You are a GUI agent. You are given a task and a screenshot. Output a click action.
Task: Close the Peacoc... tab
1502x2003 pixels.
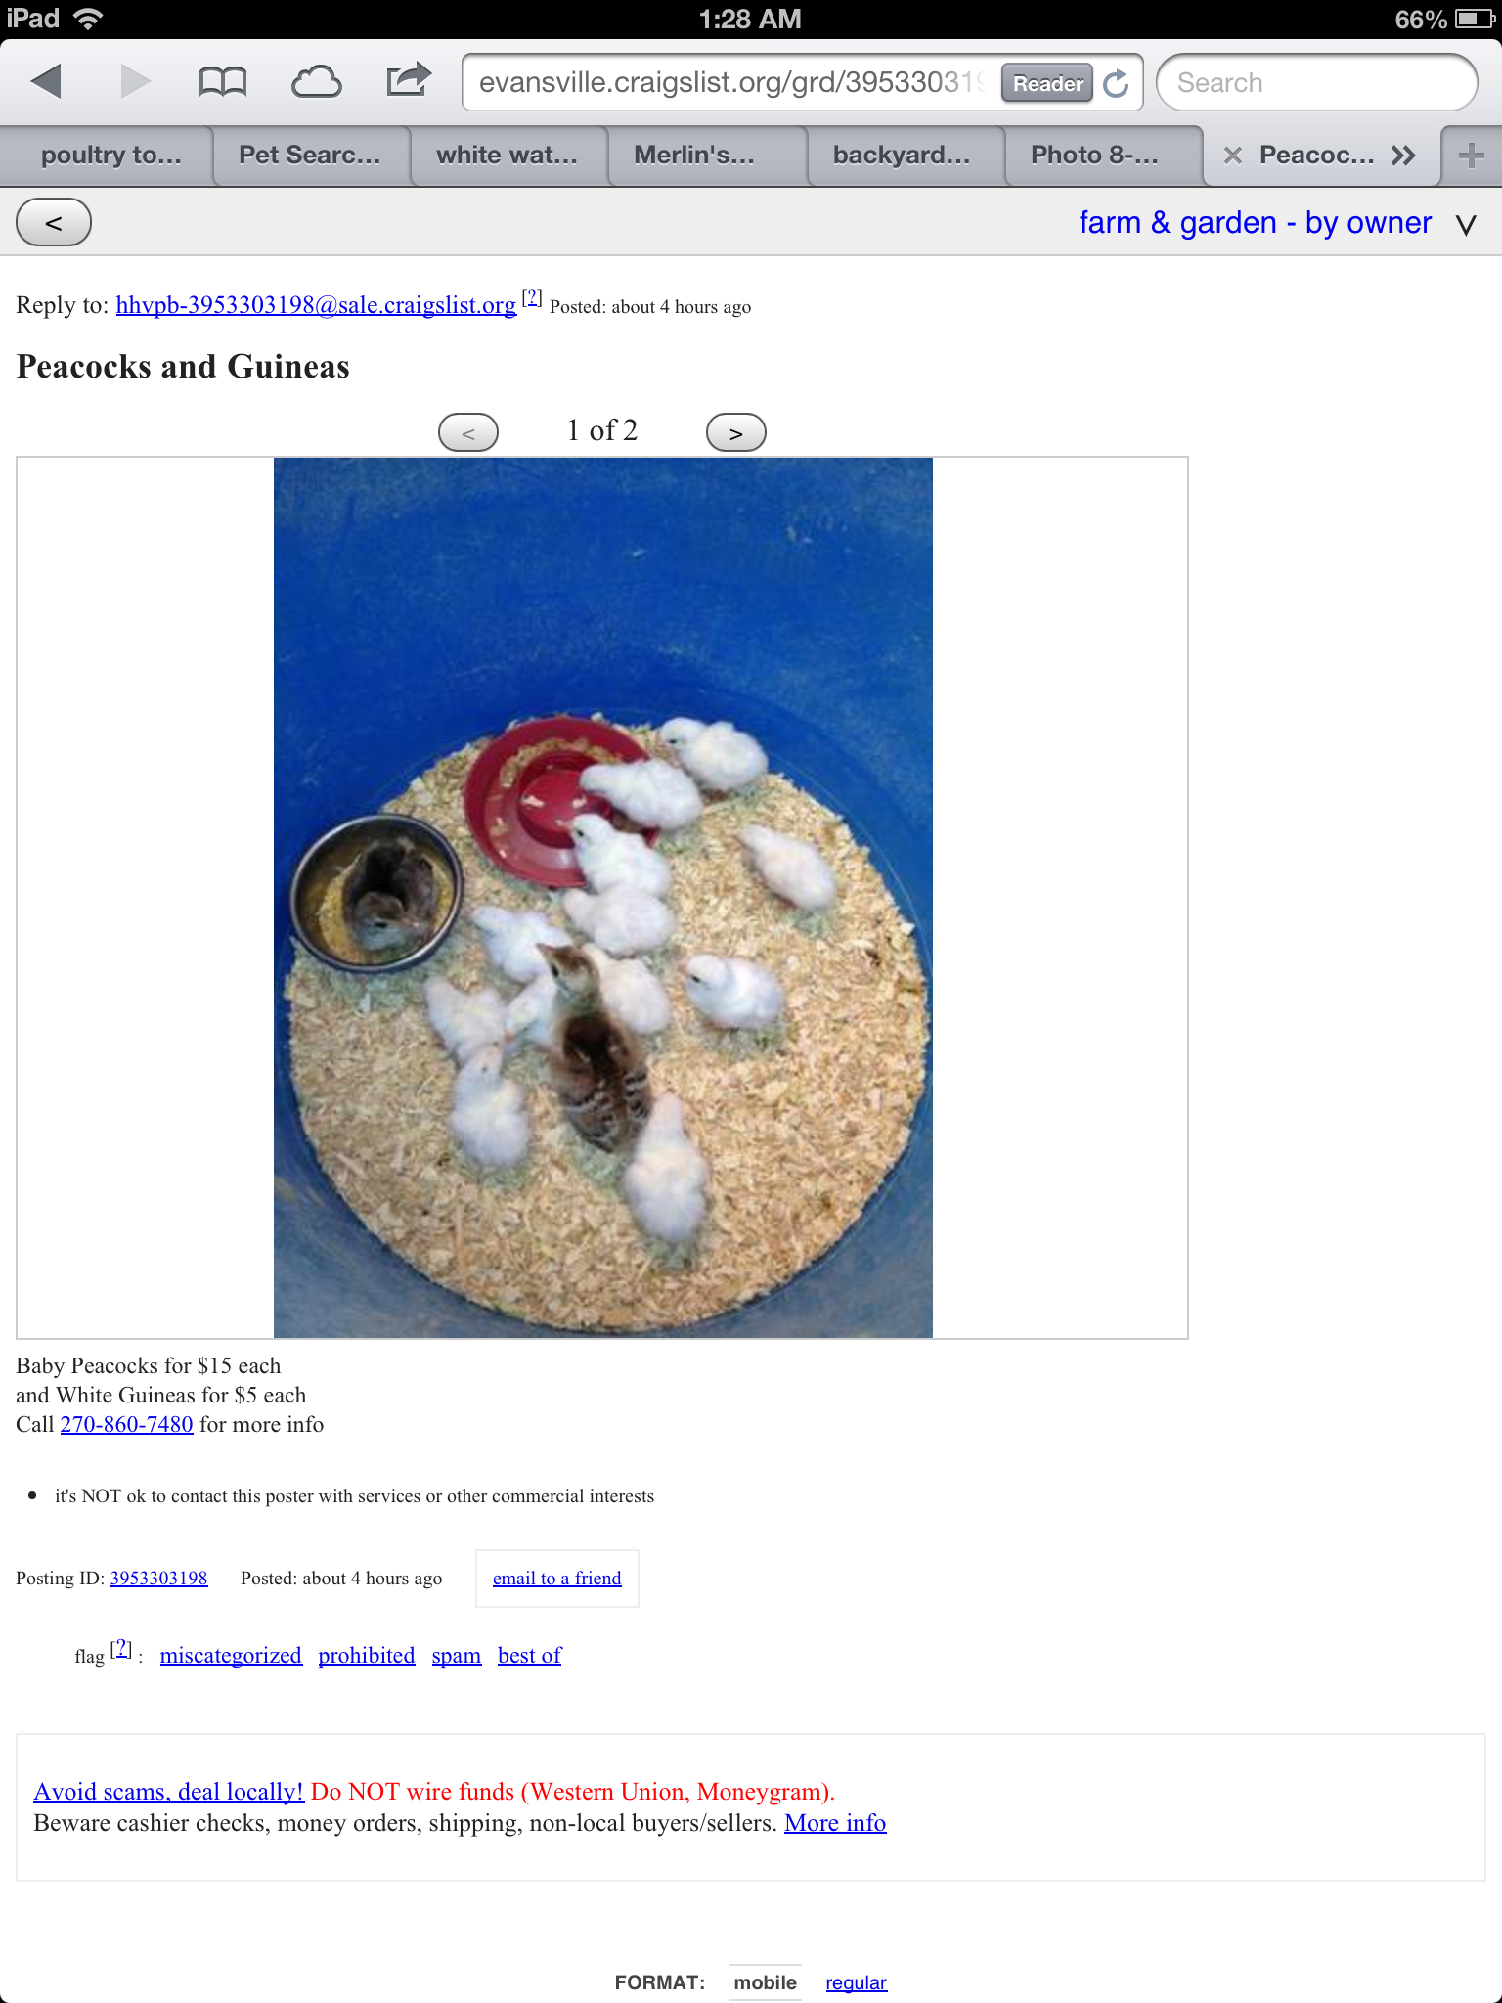(1233, 156)
